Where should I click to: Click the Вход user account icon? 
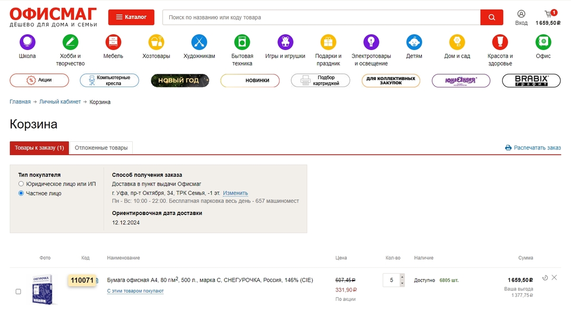pyautogui.click(x=521, y=14)
